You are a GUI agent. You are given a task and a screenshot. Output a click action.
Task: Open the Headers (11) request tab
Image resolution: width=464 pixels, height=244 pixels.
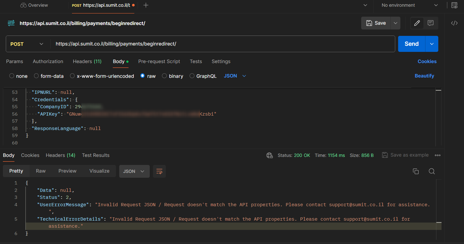(x=87, y=61)
